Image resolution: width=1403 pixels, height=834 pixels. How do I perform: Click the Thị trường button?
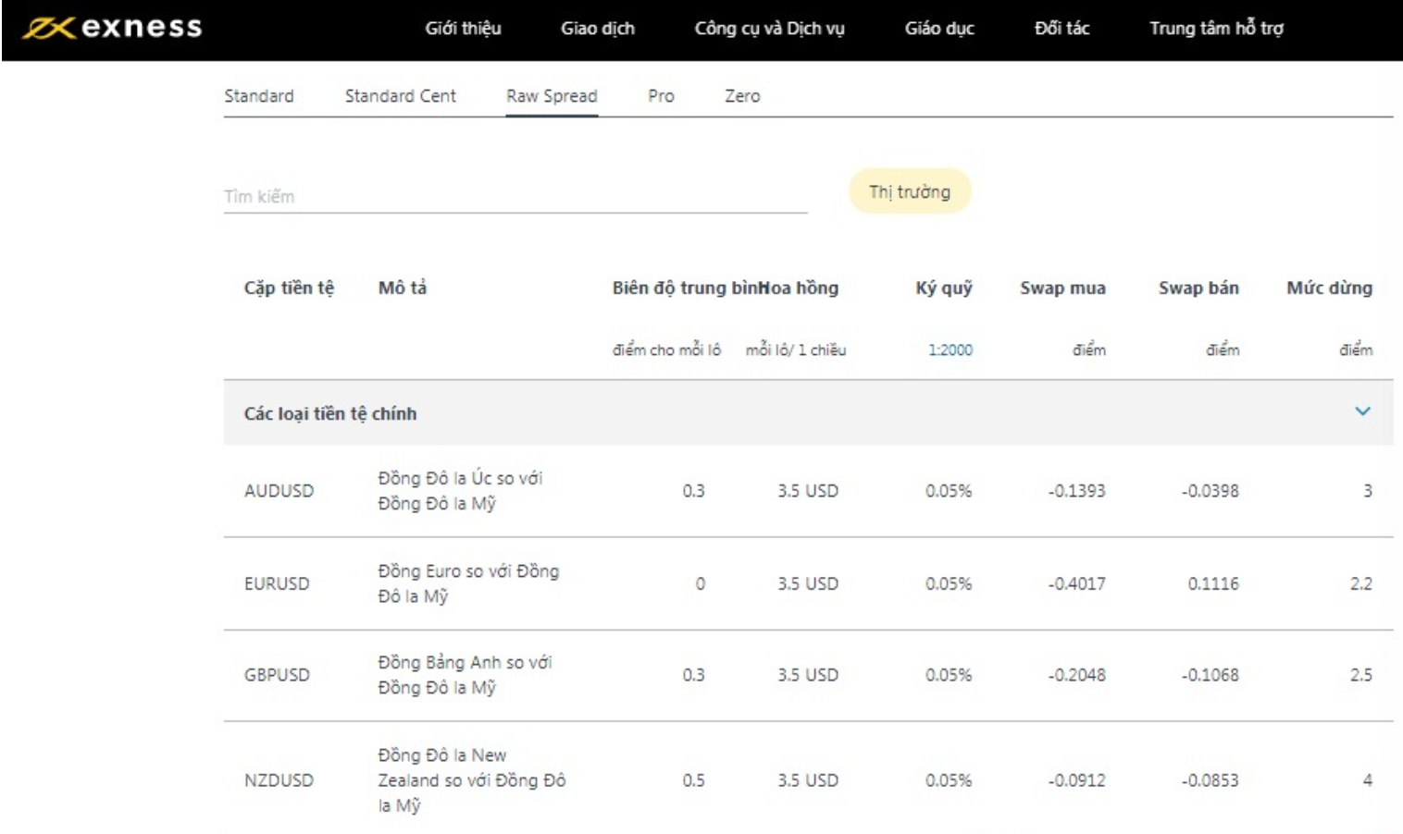[910, 191]
